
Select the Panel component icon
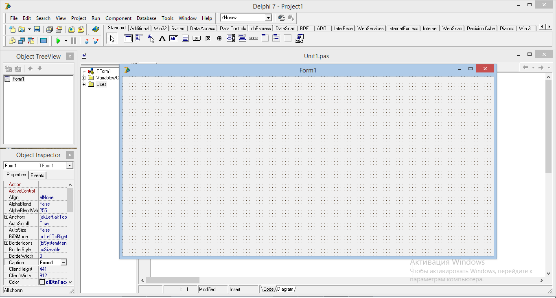[x=288, y=39]
